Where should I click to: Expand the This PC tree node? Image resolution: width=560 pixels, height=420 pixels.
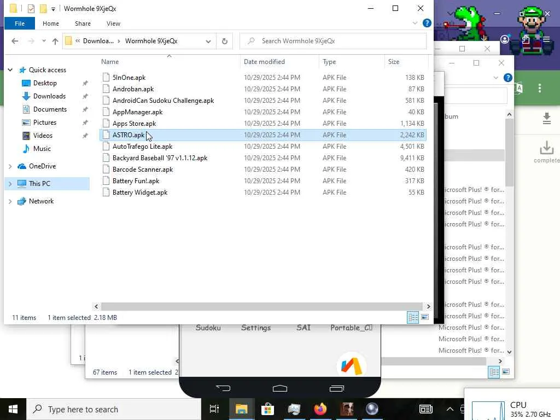[10, 184]
